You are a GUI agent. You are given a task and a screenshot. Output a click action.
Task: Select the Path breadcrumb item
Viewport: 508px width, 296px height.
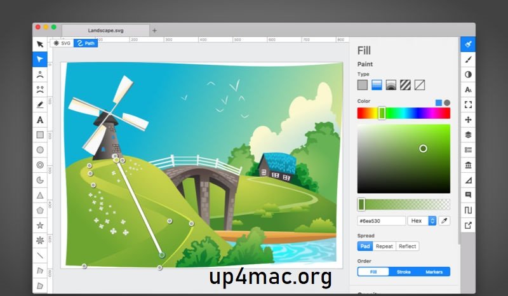(86, 43)
